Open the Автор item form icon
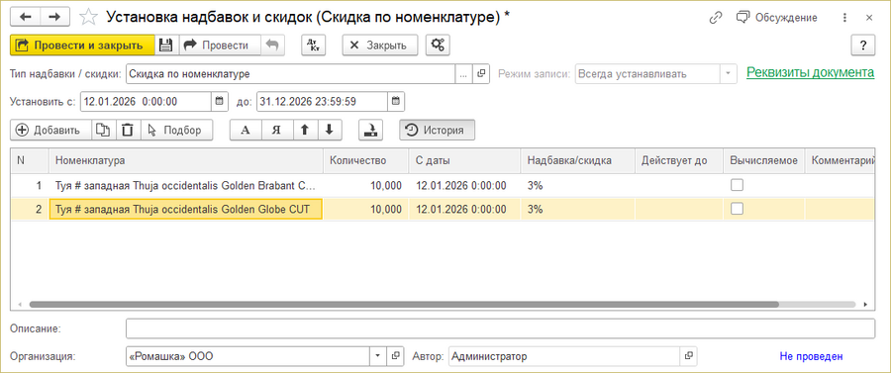This screenshot has width=891, height=373. point(689,356)
